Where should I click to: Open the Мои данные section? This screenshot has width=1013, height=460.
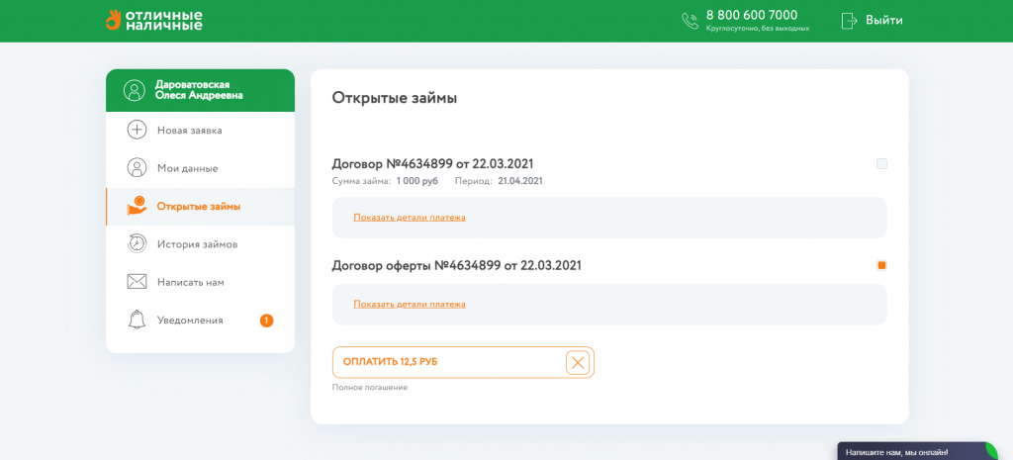point(200,168)
